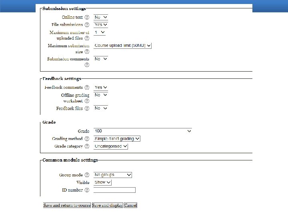Open the Grading method dropdown

pos(117,139)
